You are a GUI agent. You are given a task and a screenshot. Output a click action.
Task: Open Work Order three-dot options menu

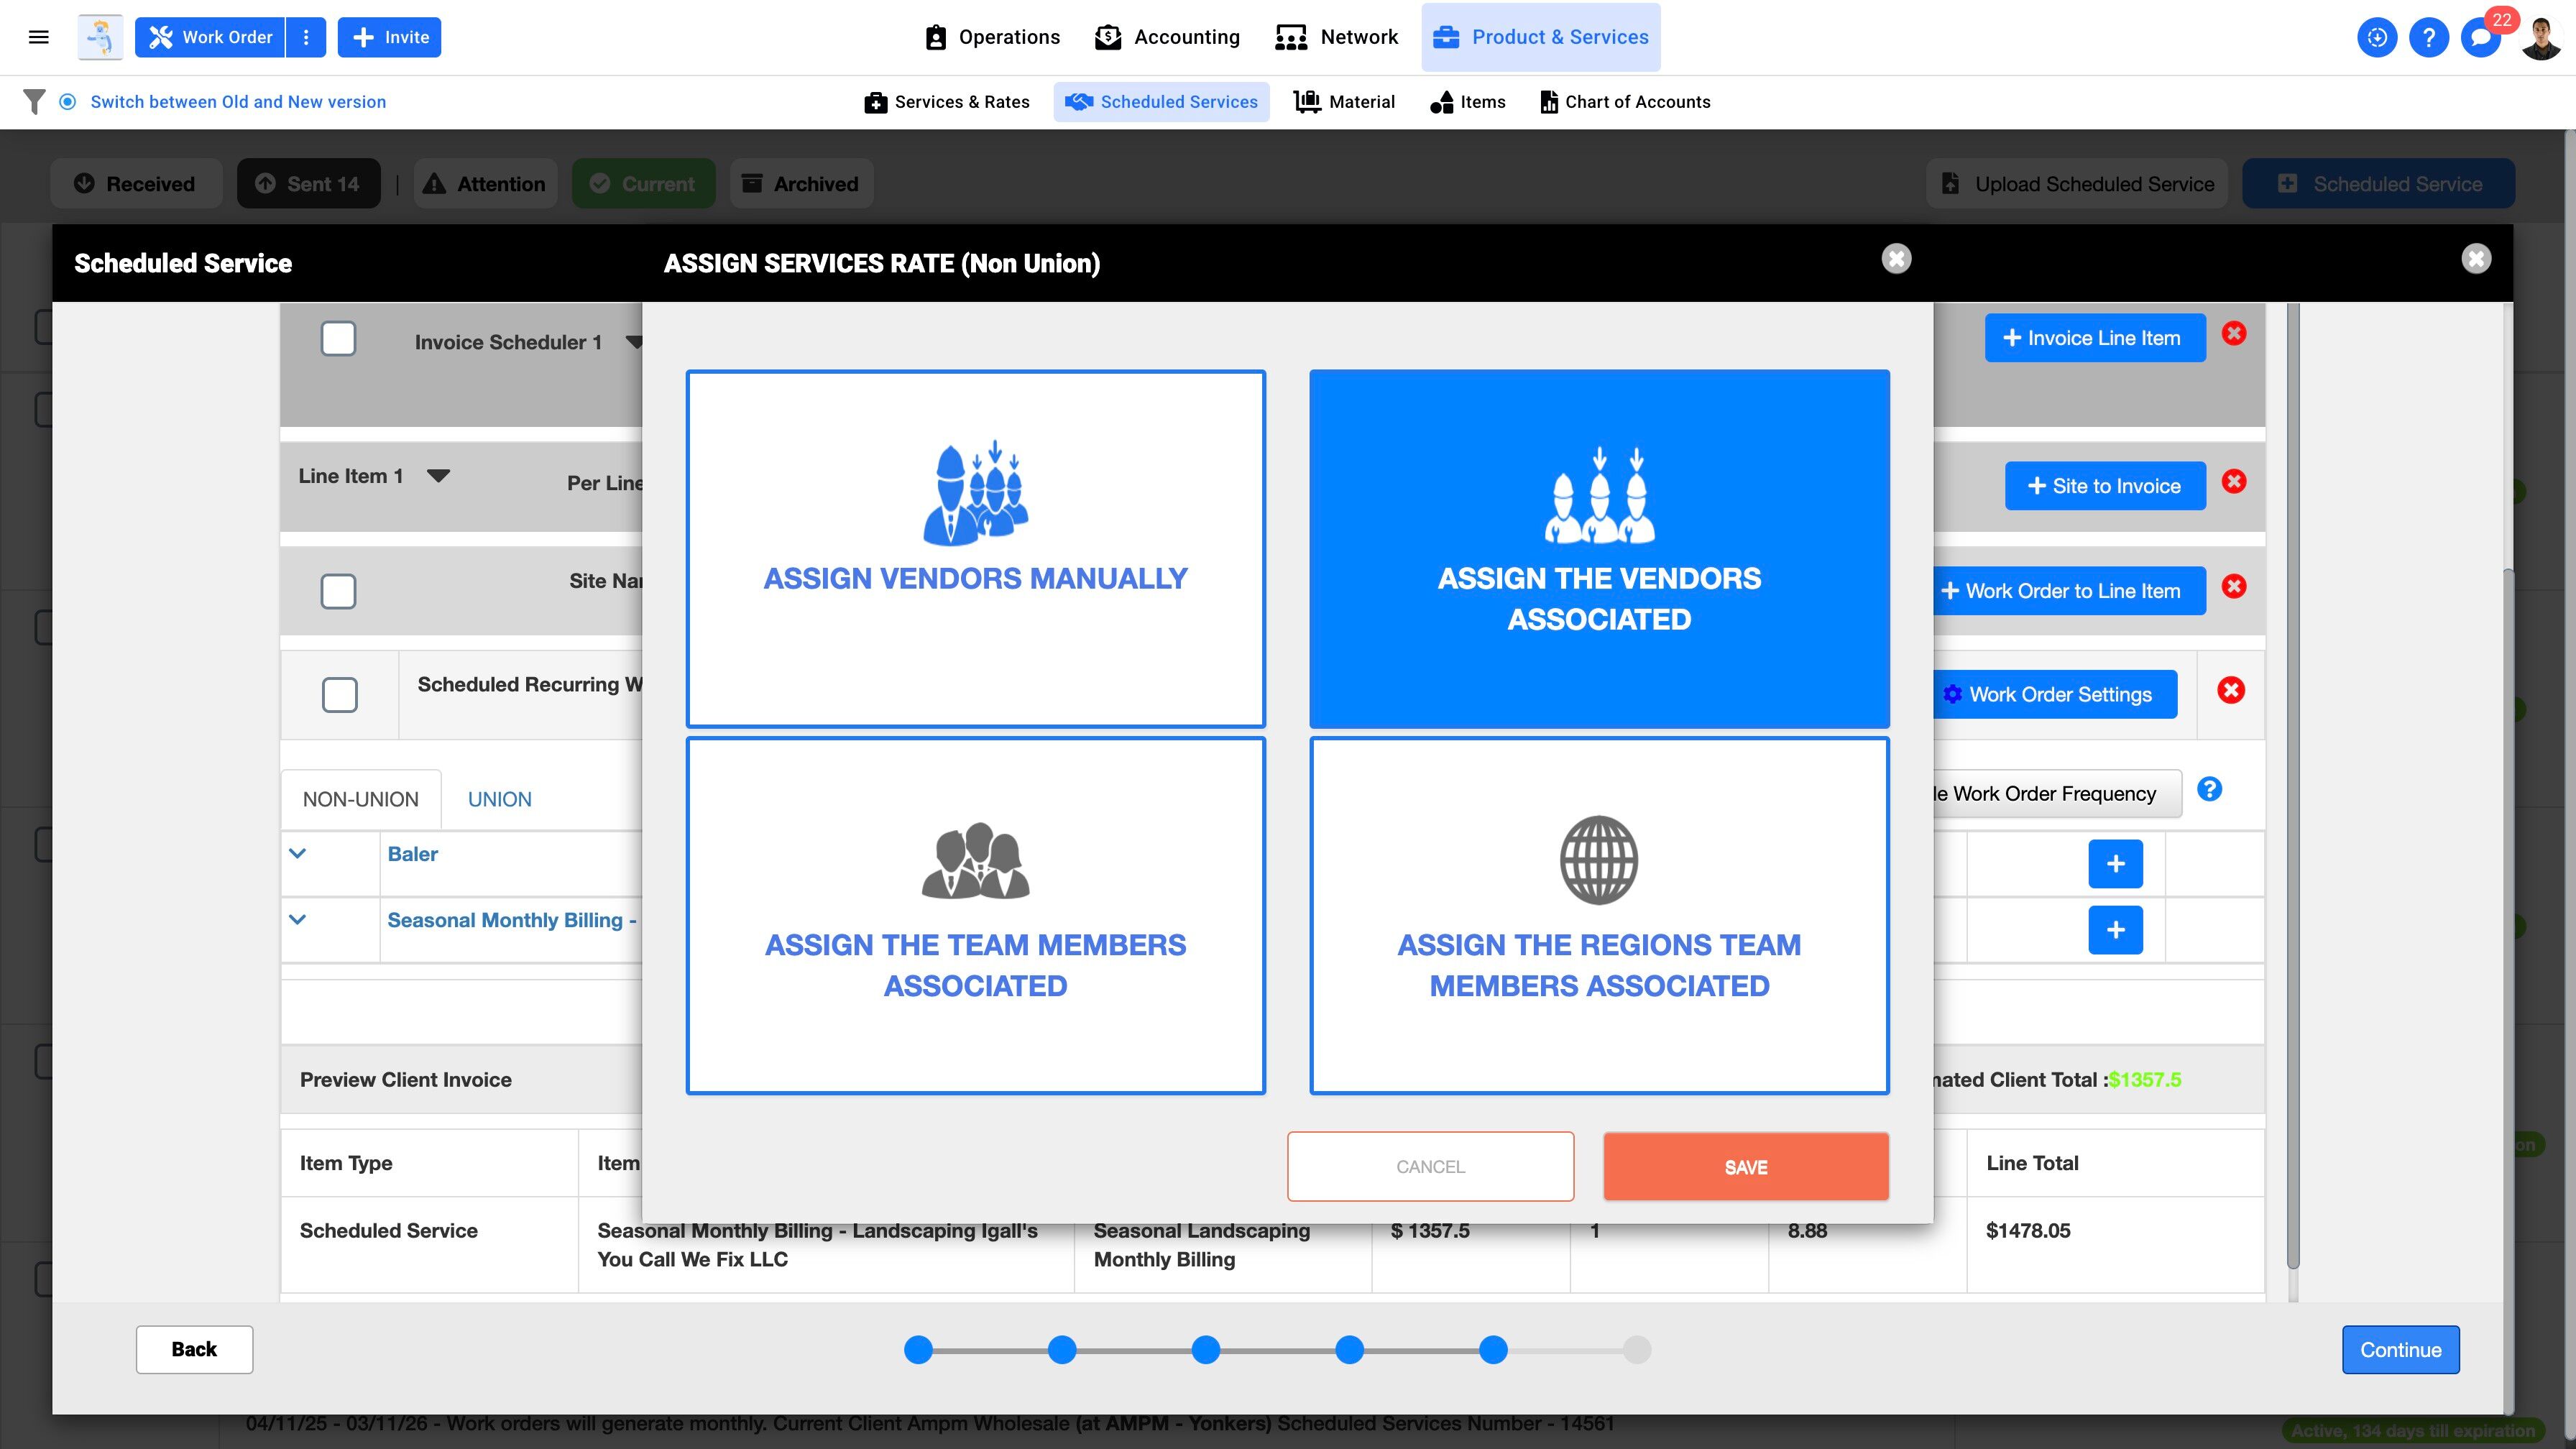click(306, 38)
